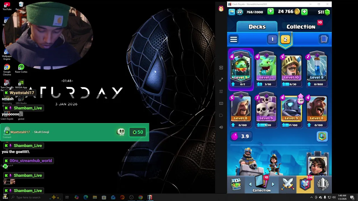Viewport: 358px width, 201px height.
Task: Open emulator sliders settings icon
Action: pos(221,92)
